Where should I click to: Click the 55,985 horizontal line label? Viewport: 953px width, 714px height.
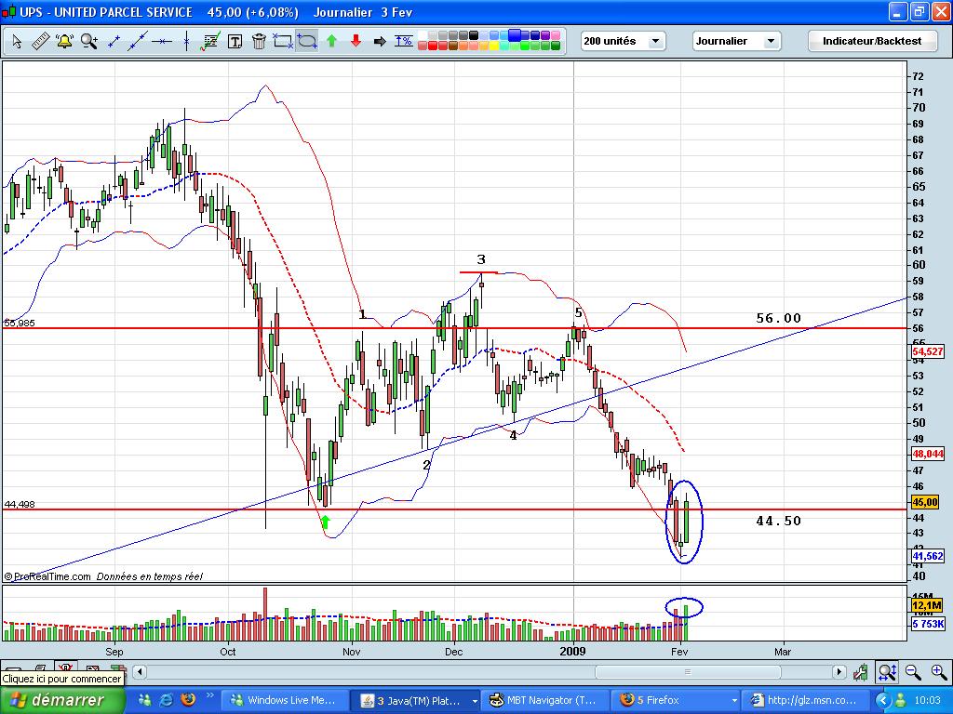point(20,323)
